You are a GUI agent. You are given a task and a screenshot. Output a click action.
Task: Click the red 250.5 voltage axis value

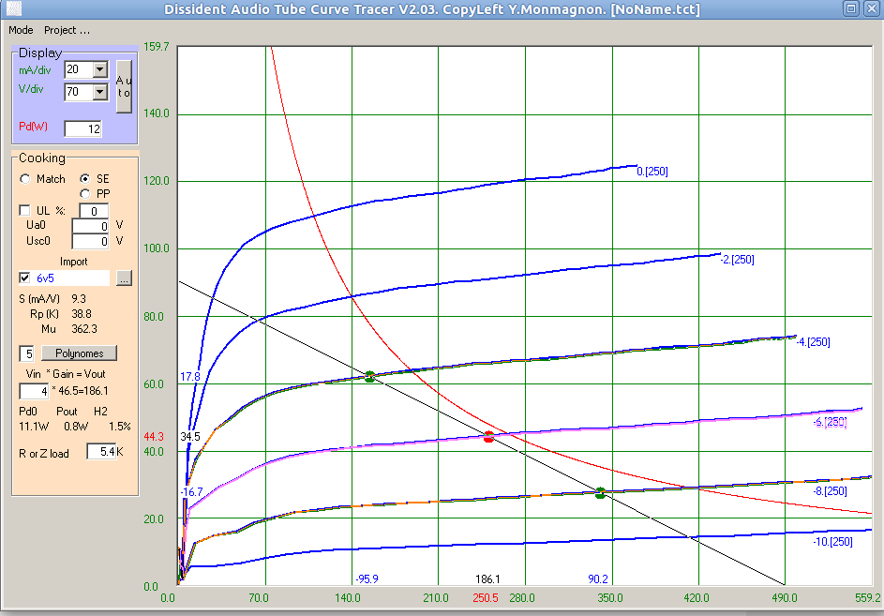pos(486,597)
